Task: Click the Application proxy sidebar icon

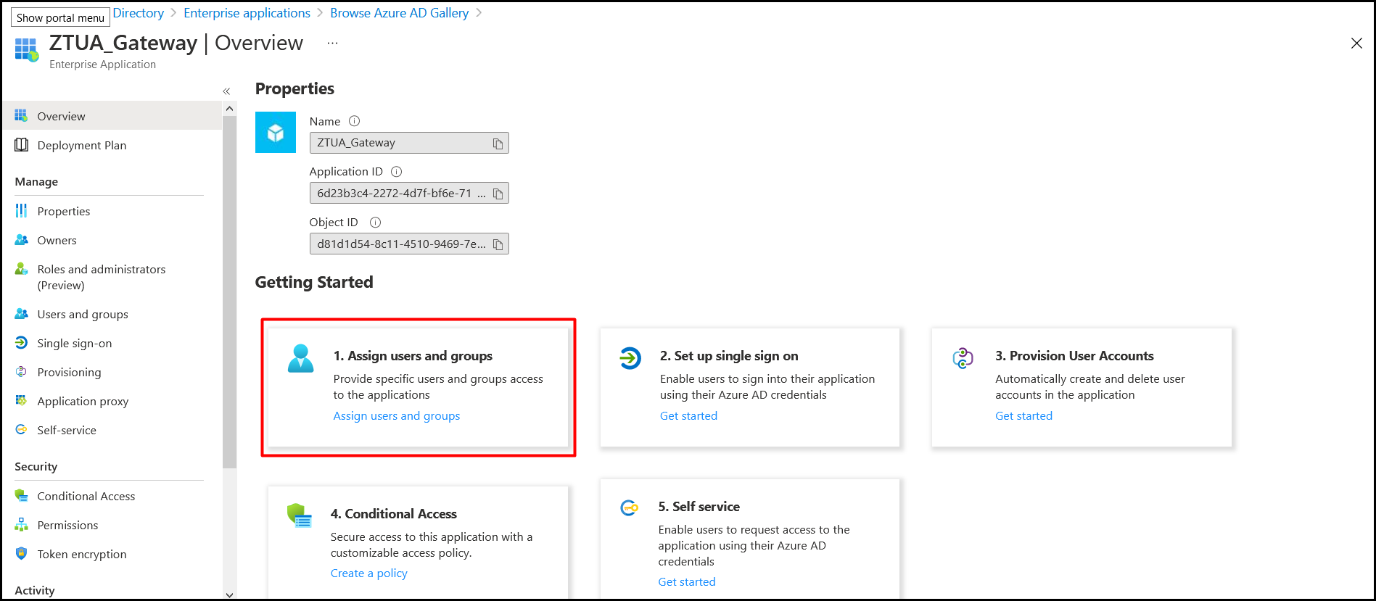Action: point(21,401)
